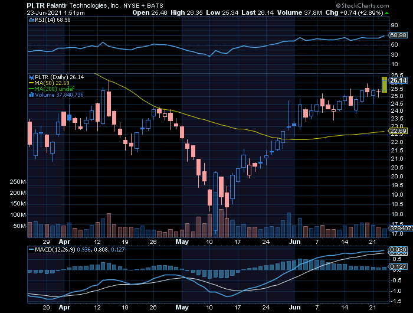Click the 20.0 price level on axis
Screen dimensions: 413x313
[396, 177]
